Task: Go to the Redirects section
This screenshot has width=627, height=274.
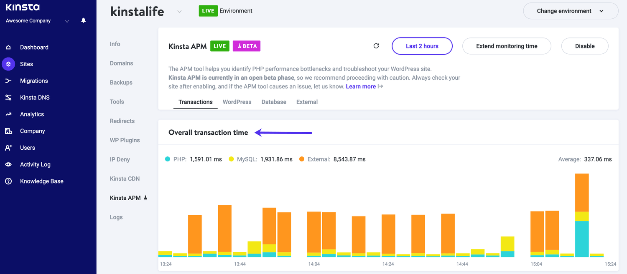Action: click(122, 121)
